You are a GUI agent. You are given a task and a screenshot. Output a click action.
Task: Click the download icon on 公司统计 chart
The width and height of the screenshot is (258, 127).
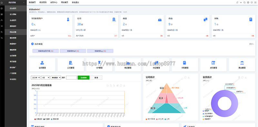(189, 77)
